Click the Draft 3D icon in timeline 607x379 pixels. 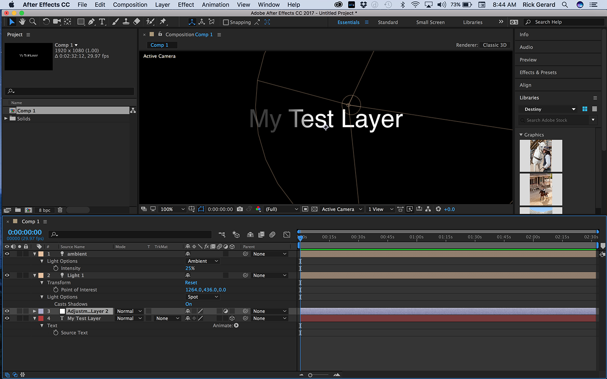point(236,235)
